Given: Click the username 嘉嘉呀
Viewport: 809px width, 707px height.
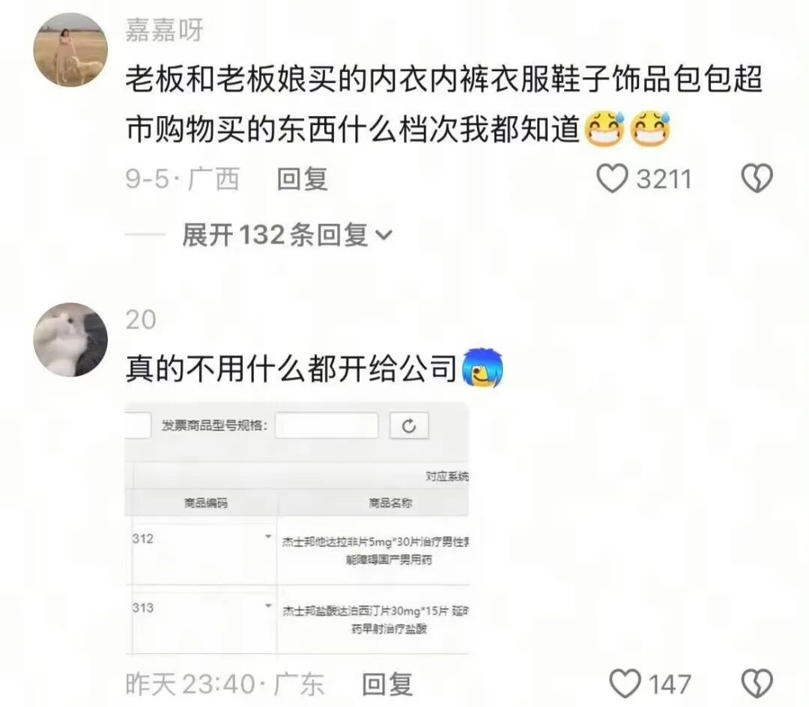Looking at the screenshot, I should pyautogui.click(x=165, y=30).
